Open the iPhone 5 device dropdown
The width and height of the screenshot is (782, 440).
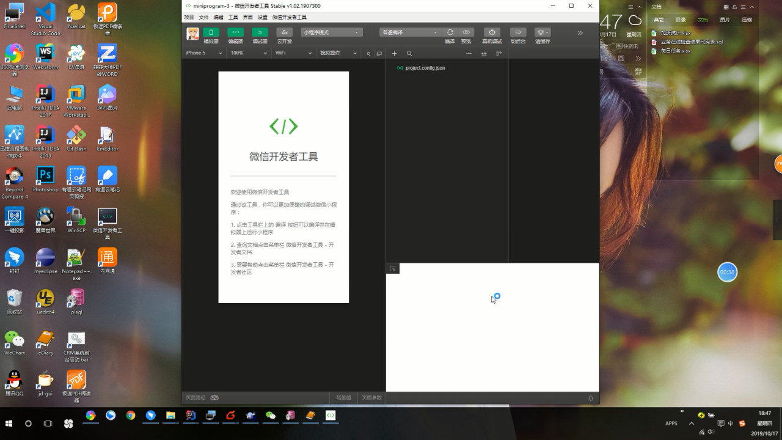tap(204, 53)
